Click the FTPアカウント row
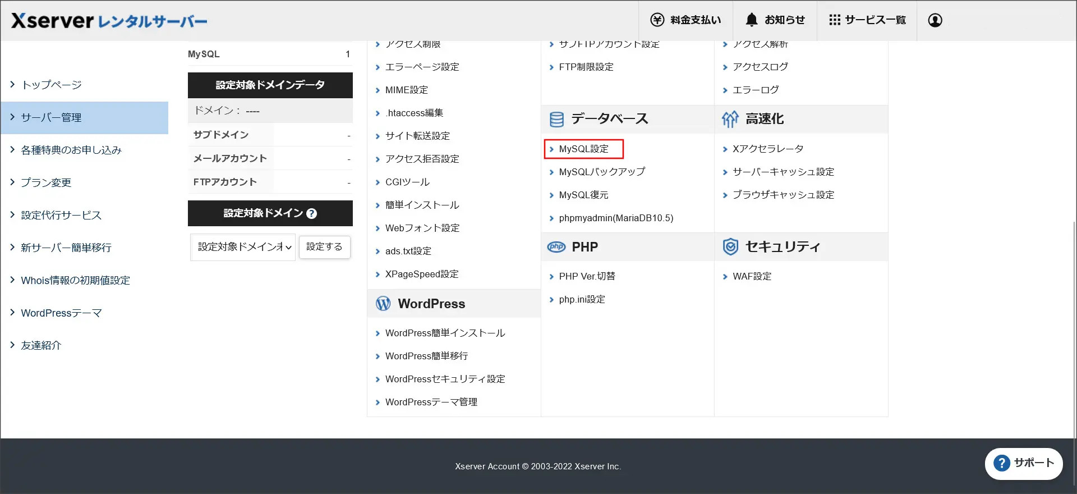 coord(270,182)
